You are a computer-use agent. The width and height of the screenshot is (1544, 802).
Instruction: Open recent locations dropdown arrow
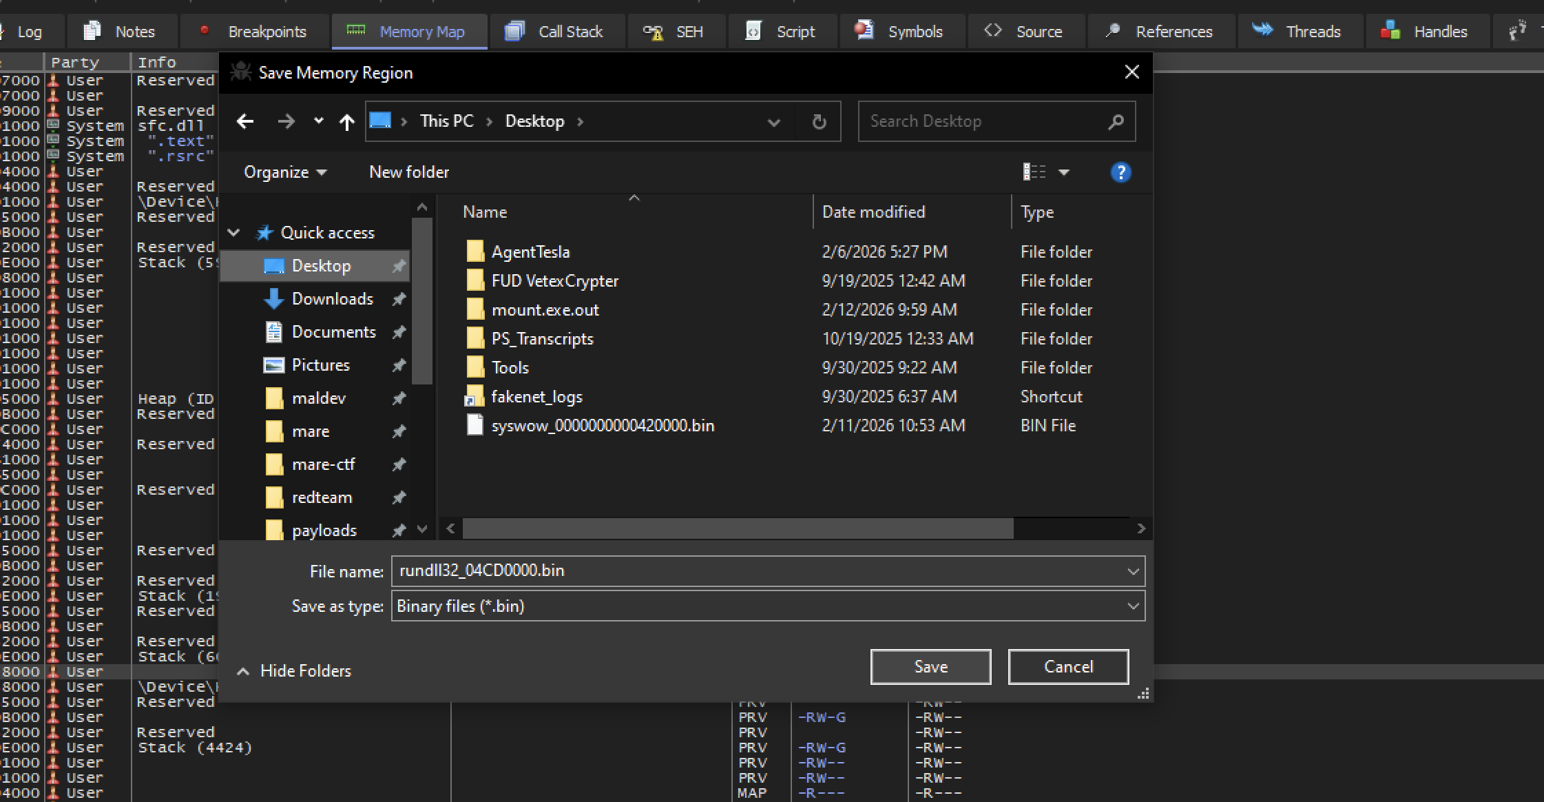318,121
